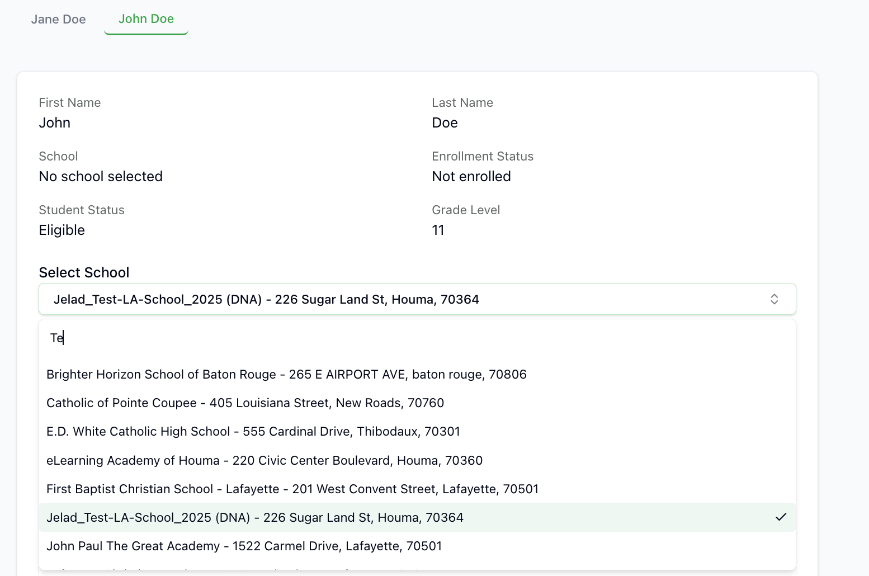Switch to the Jane Doe tab
The width and height of the screenshot is (869, 576).
[59, 20]
